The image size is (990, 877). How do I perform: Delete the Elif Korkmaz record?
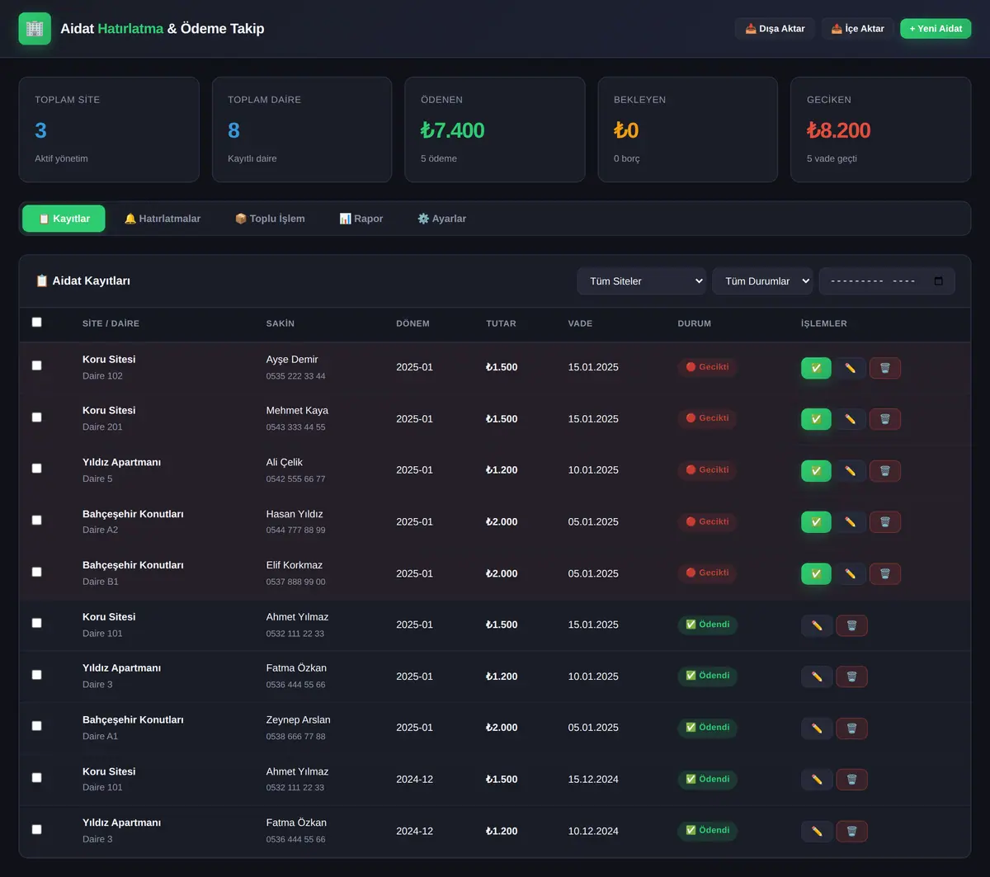884,573
